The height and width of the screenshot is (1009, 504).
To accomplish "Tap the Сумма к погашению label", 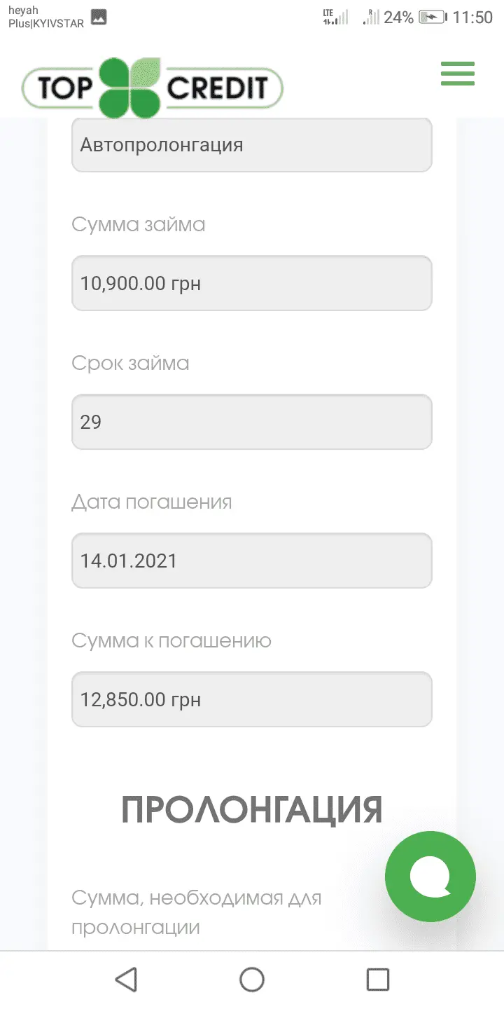I will coord(171,641).
